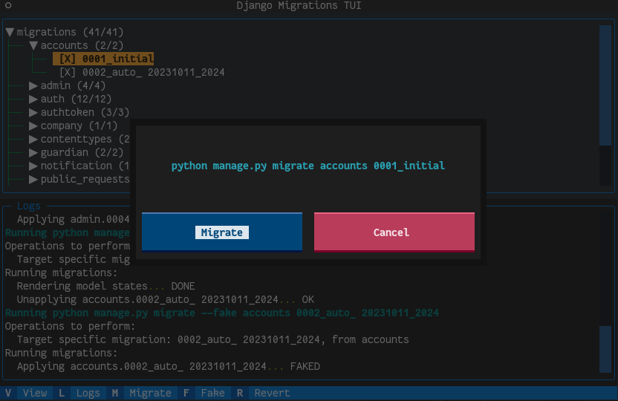Screen dimensions: 618x401
Task: Expand the auth (12/12) node
Action: pyautogui.click(x=33, y=99)
